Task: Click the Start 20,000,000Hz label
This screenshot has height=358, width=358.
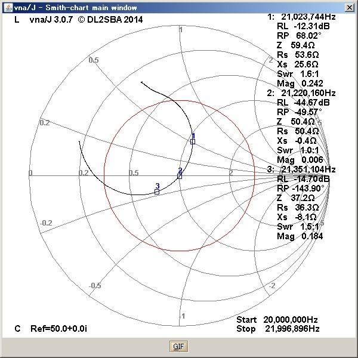Action: (277, 320)
